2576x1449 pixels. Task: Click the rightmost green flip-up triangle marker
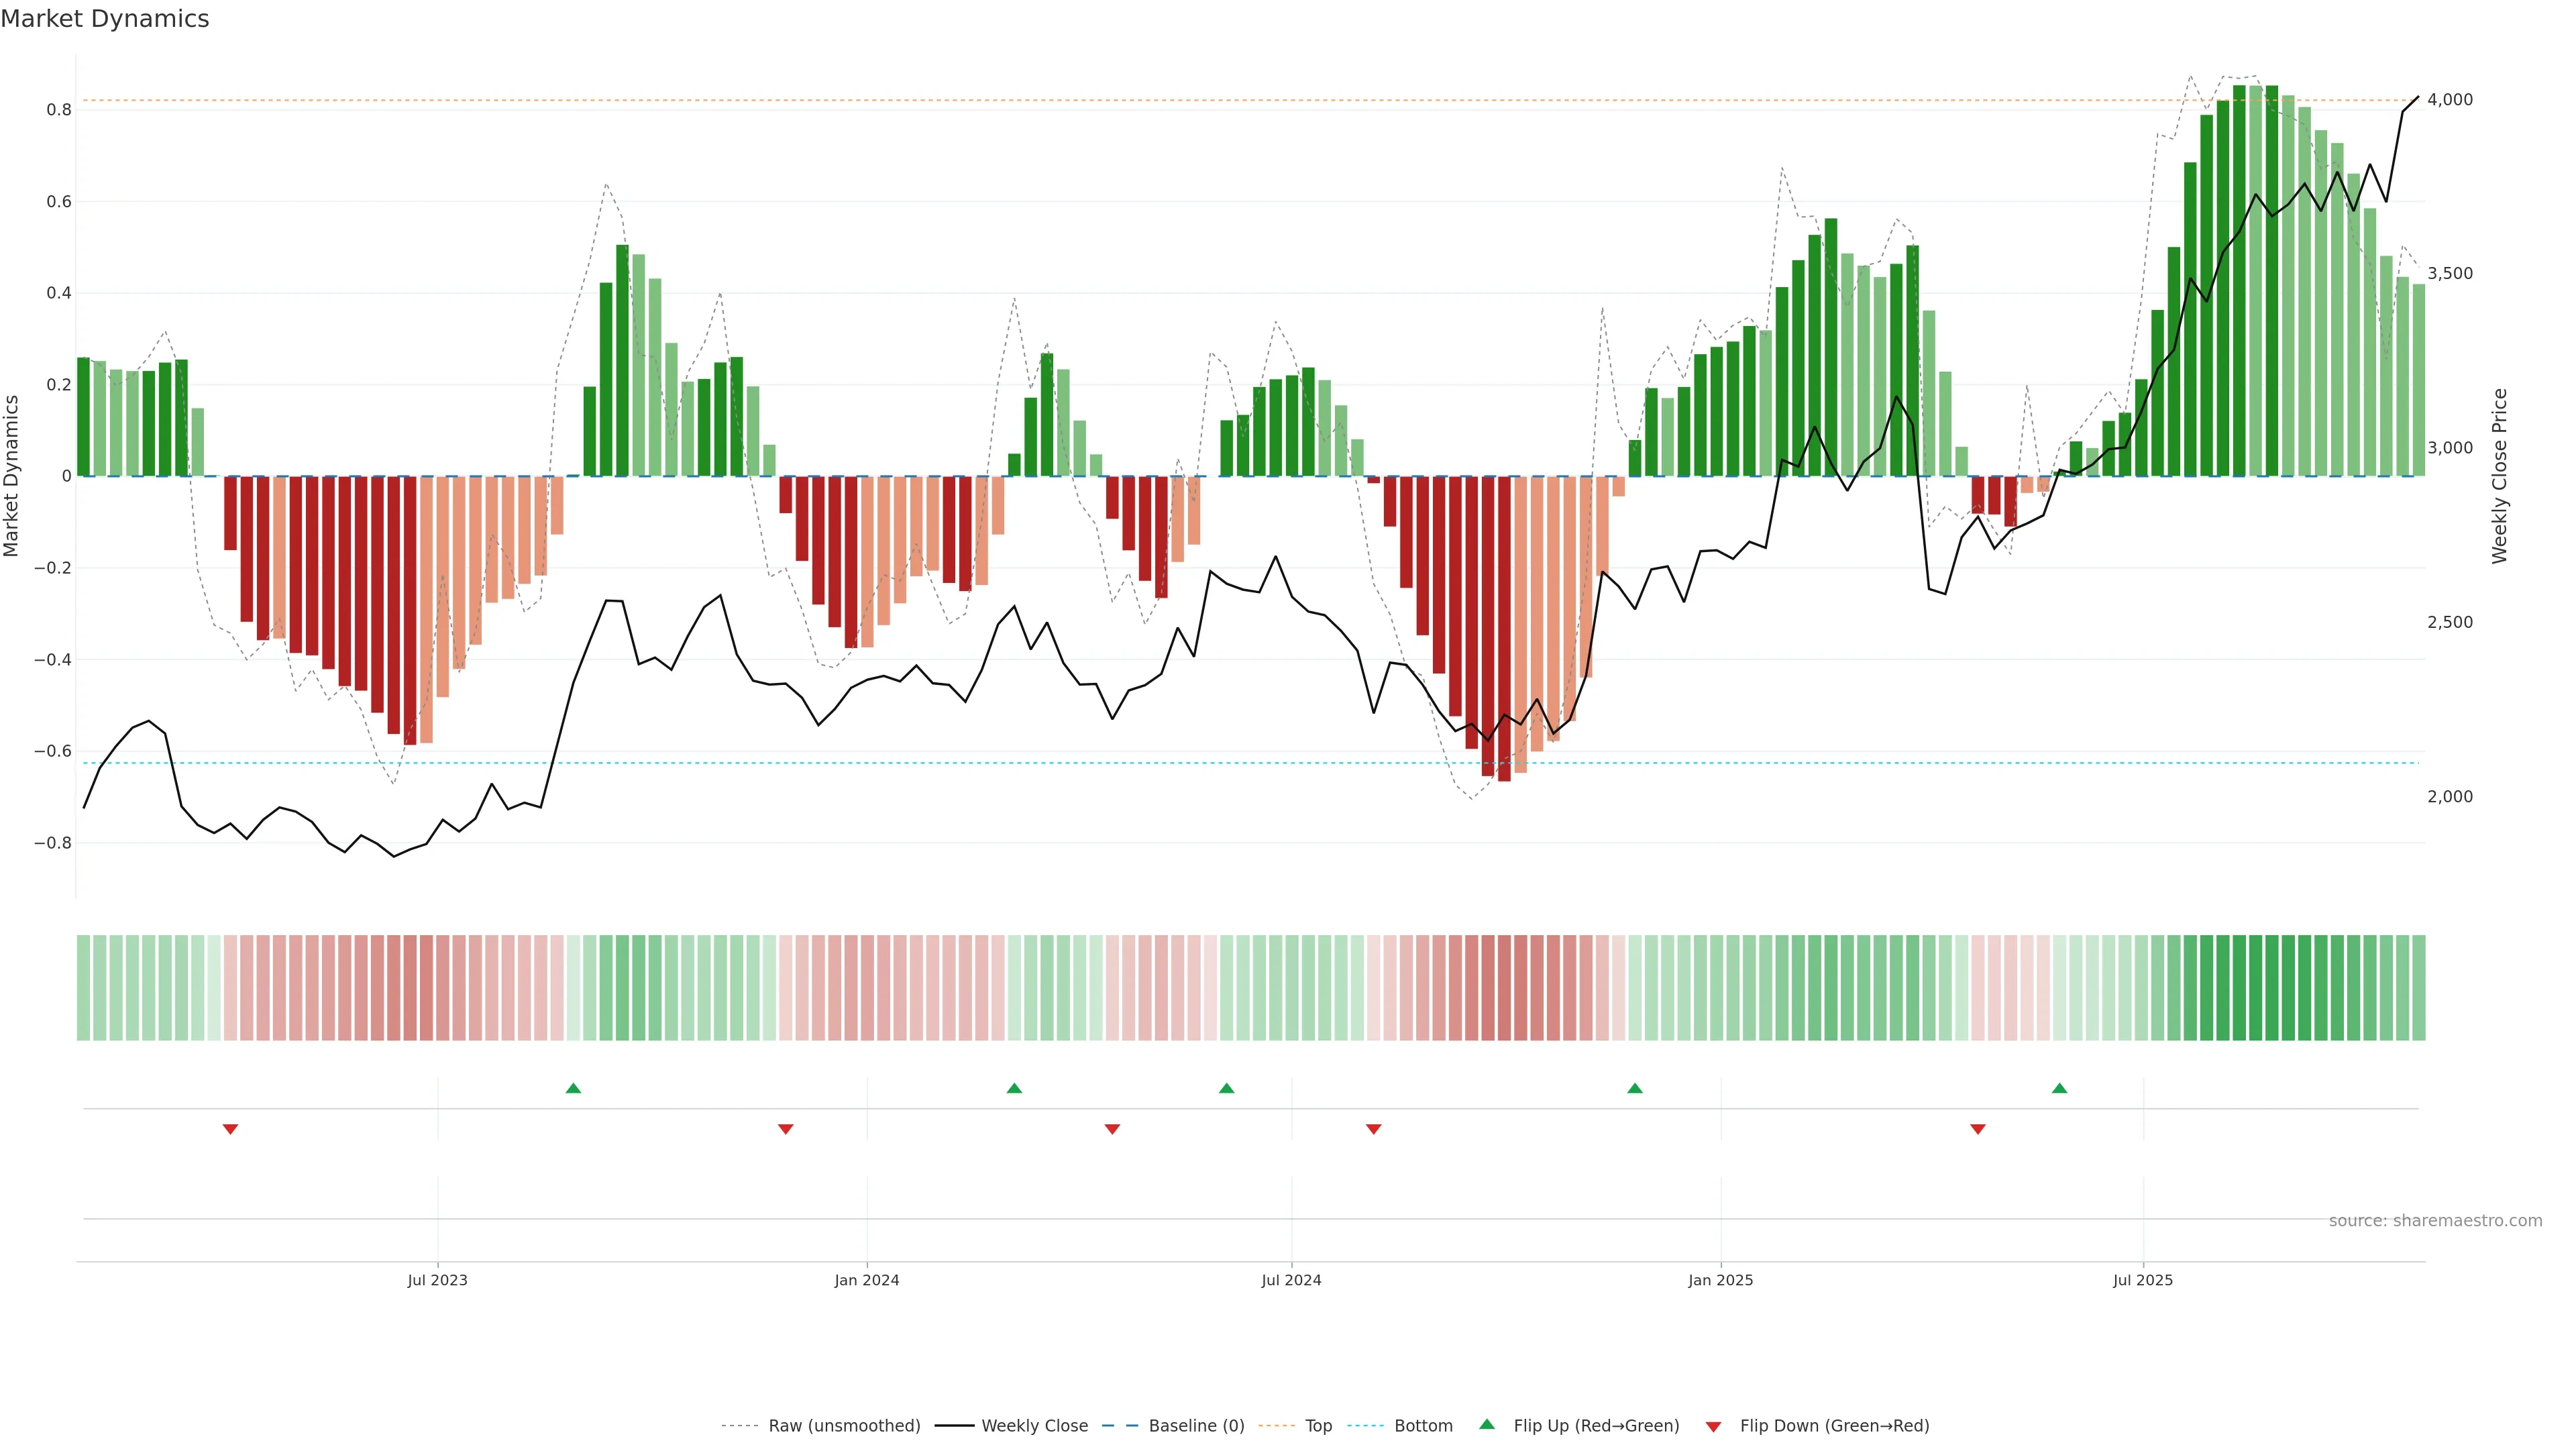2059,1088
